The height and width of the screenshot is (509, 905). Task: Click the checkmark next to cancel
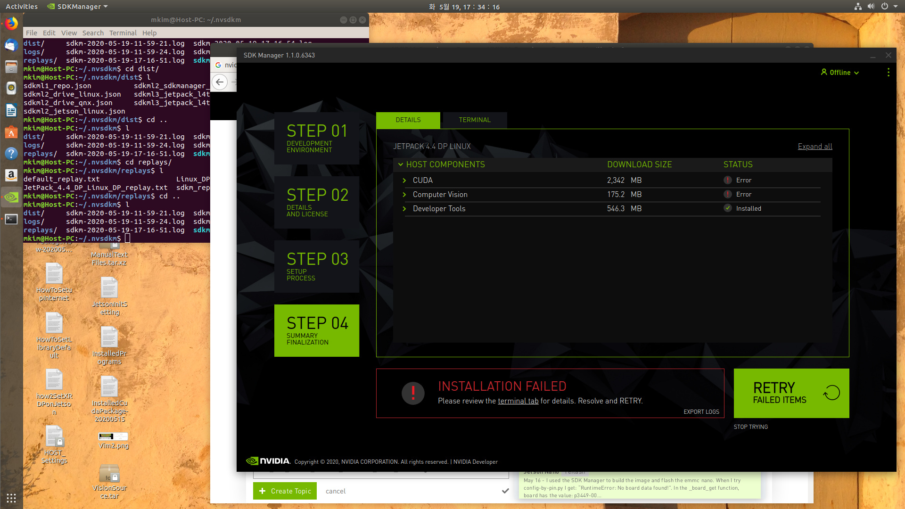pyautogui.click(x=506, y=491)
